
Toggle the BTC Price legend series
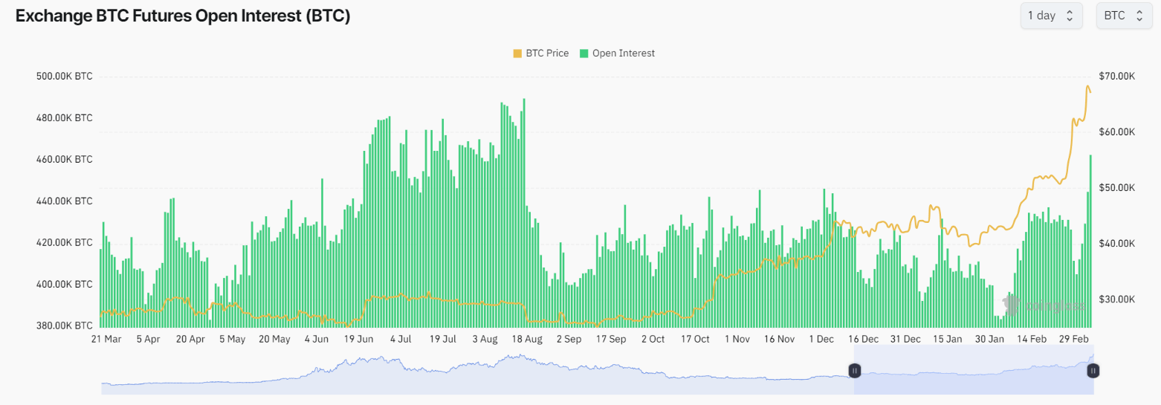click(x=540, y=54)
